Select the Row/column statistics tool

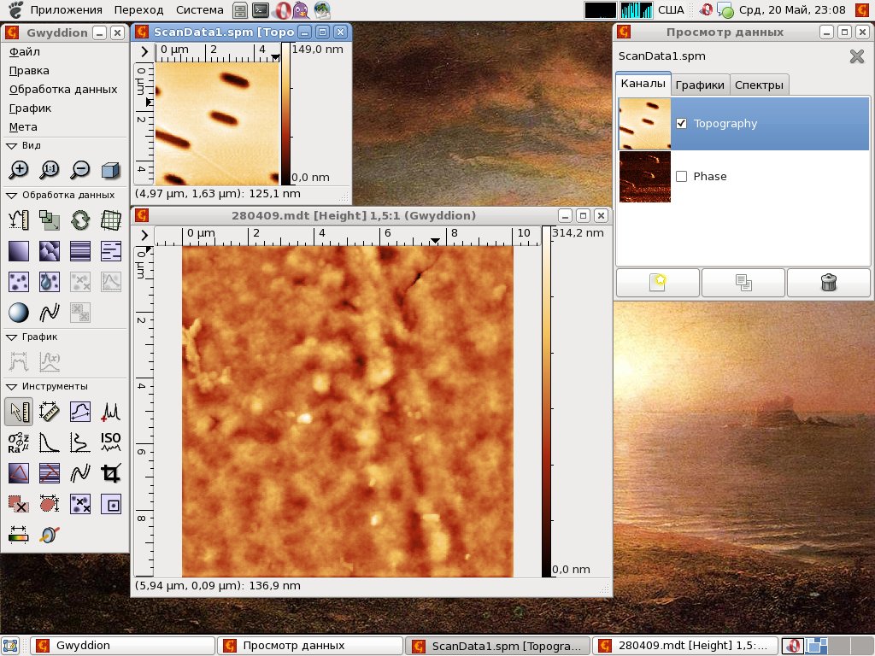point(79,442)
